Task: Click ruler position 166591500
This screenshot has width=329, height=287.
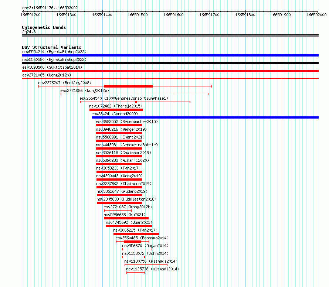Action: pyautogui.click(x=138, y=15)
